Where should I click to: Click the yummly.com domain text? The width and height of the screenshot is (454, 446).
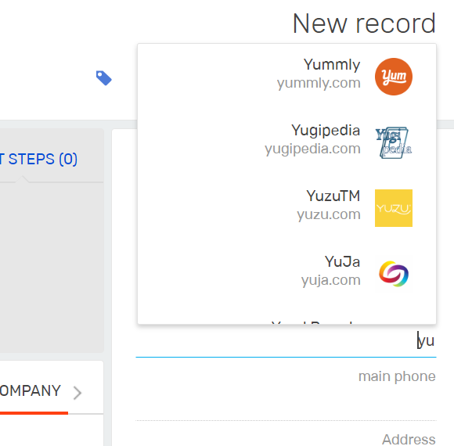point(319,83)
